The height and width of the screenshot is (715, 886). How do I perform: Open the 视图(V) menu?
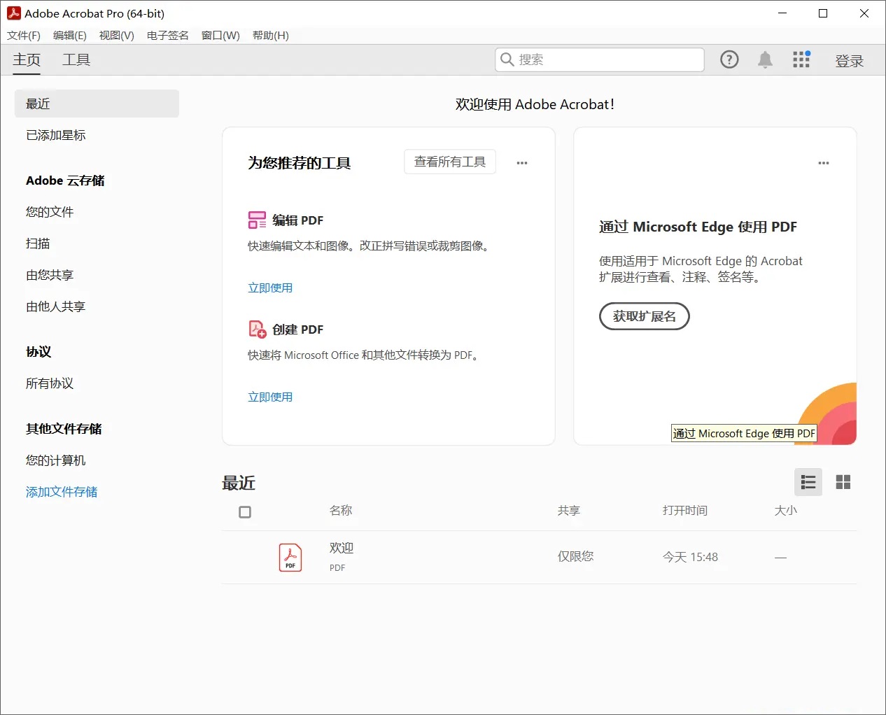point(117,36)
